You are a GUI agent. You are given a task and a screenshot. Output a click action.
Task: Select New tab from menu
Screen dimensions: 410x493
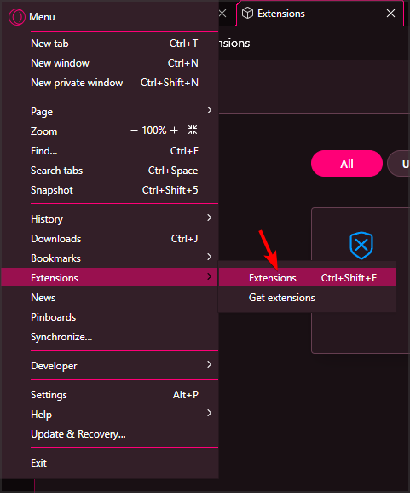click(x=110, y=43)
